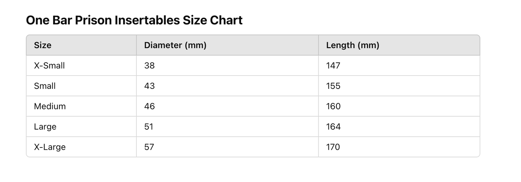Select the Medium size cell

pos(50,106)
